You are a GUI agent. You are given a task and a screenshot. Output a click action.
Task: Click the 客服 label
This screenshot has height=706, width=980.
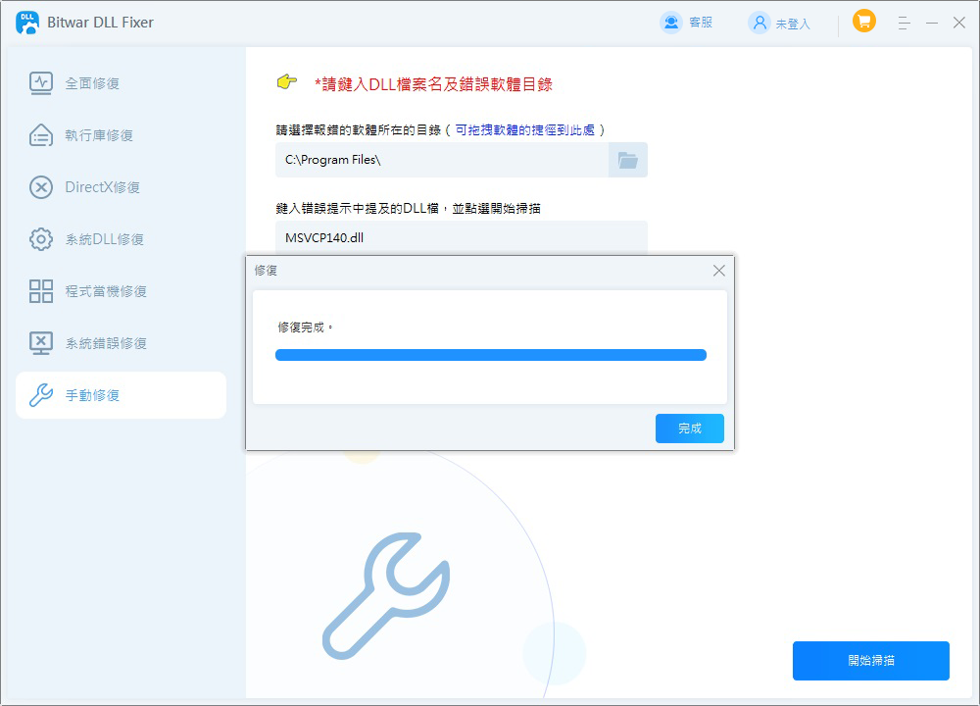click(x=701, y=23)
